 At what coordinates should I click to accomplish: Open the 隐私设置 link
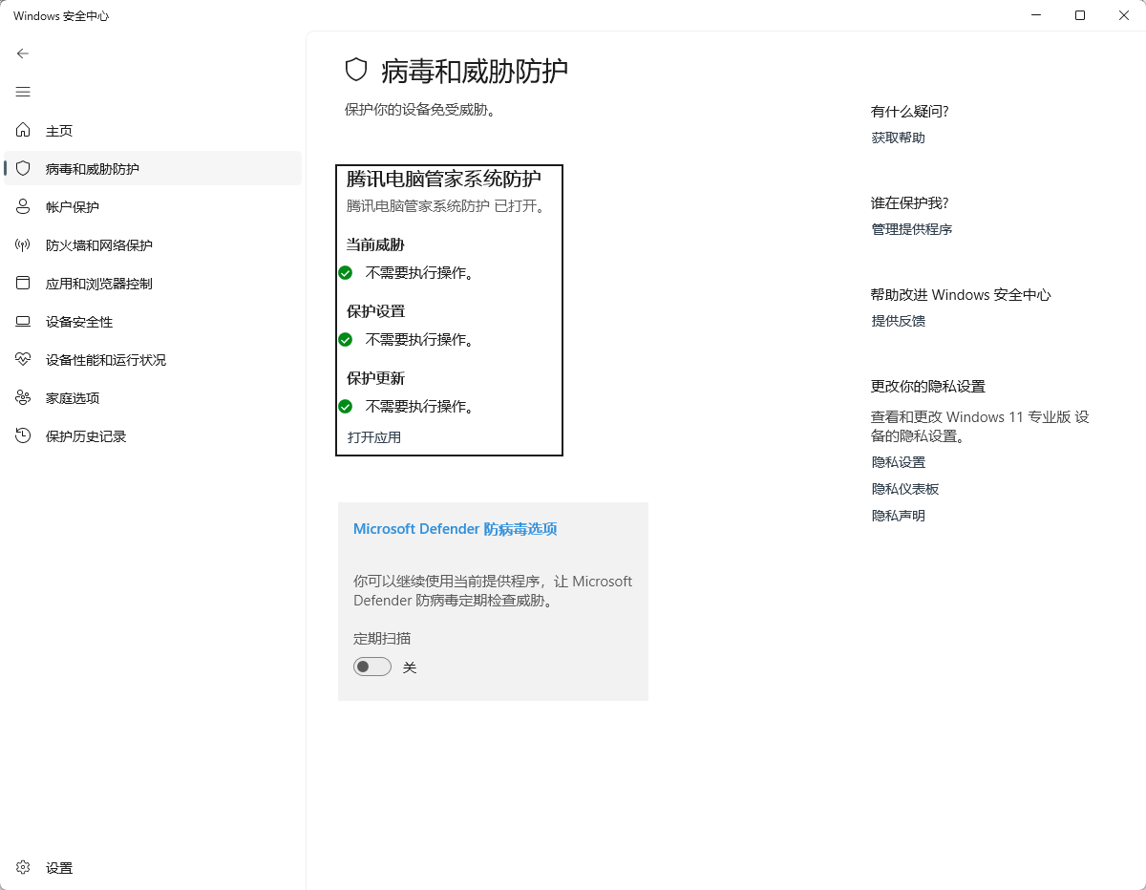(898, 462)
